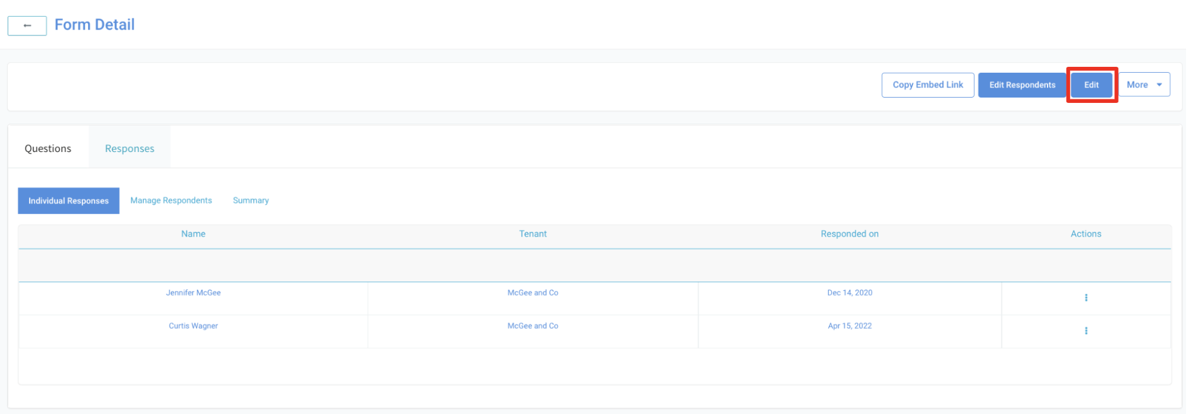Click Edit Respondents button
This screenshot has height=414, width=1189.
(x=1021, y=85)
